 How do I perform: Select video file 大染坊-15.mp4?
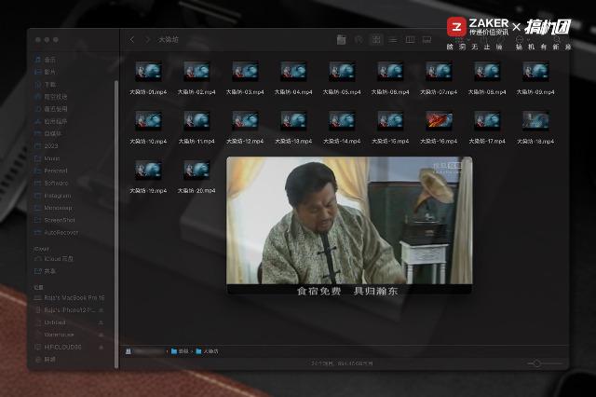[x=390, y=128]
